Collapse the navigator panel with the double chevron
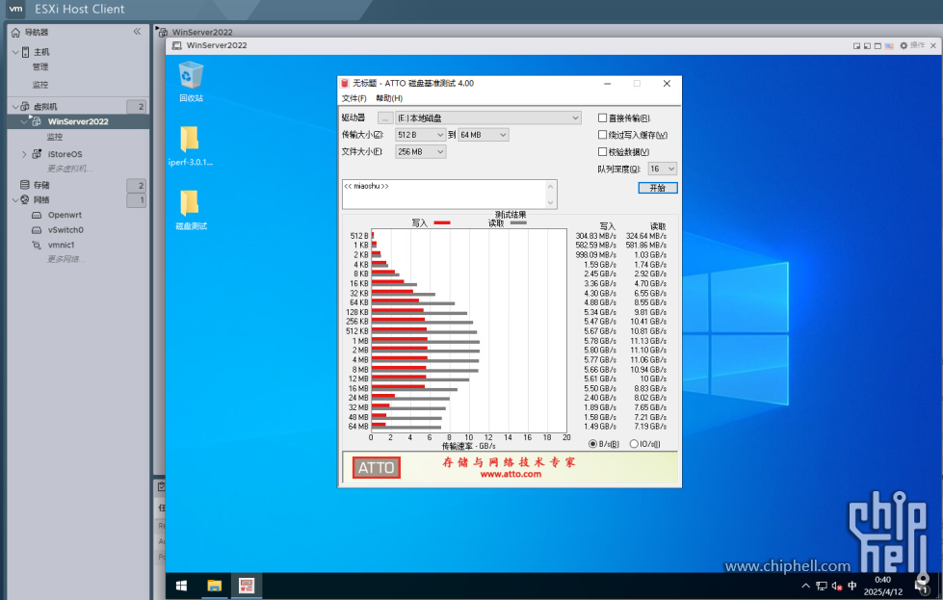Screen dimensions: 943x600 click(x=137, y=31)
